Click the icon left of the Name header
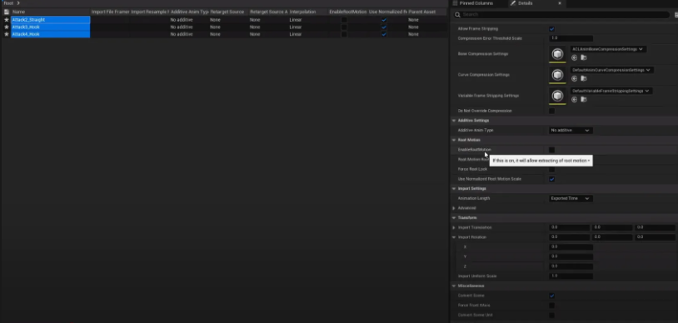This screenshot has width=678, height=323. coord(6,12)
